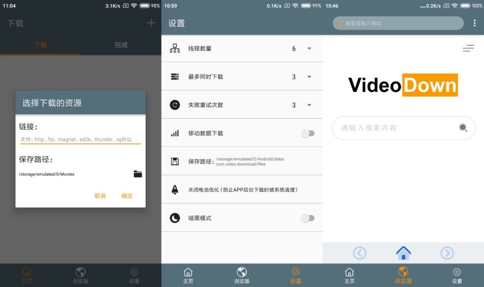The image size is (484, 287).
Task: Go forward with the browser right arrow
Action: point(447,253)
